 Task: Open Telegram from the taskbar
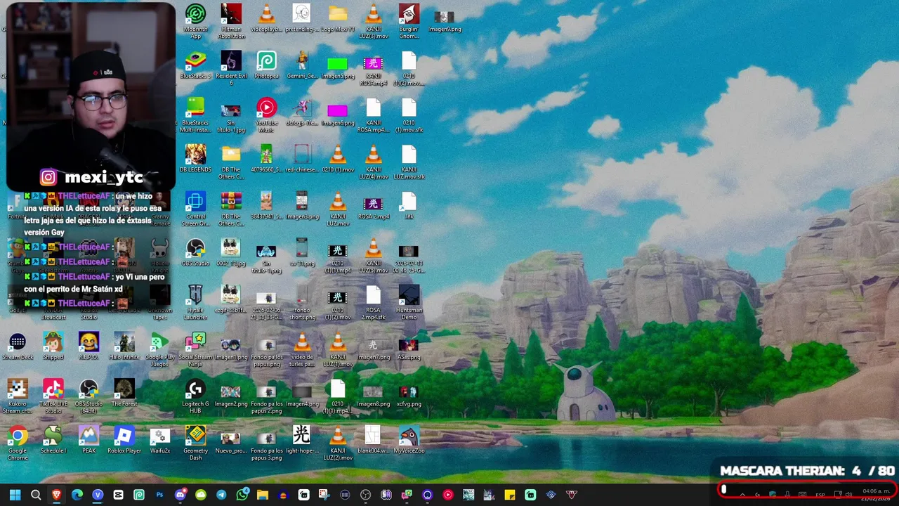221,495
